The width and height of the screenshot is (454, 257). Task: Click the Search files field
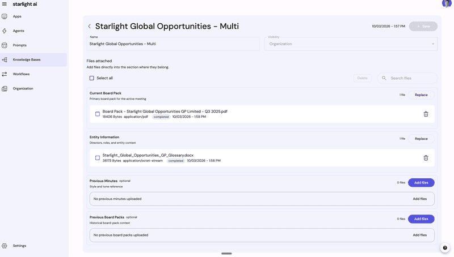[x=407, y=78]
